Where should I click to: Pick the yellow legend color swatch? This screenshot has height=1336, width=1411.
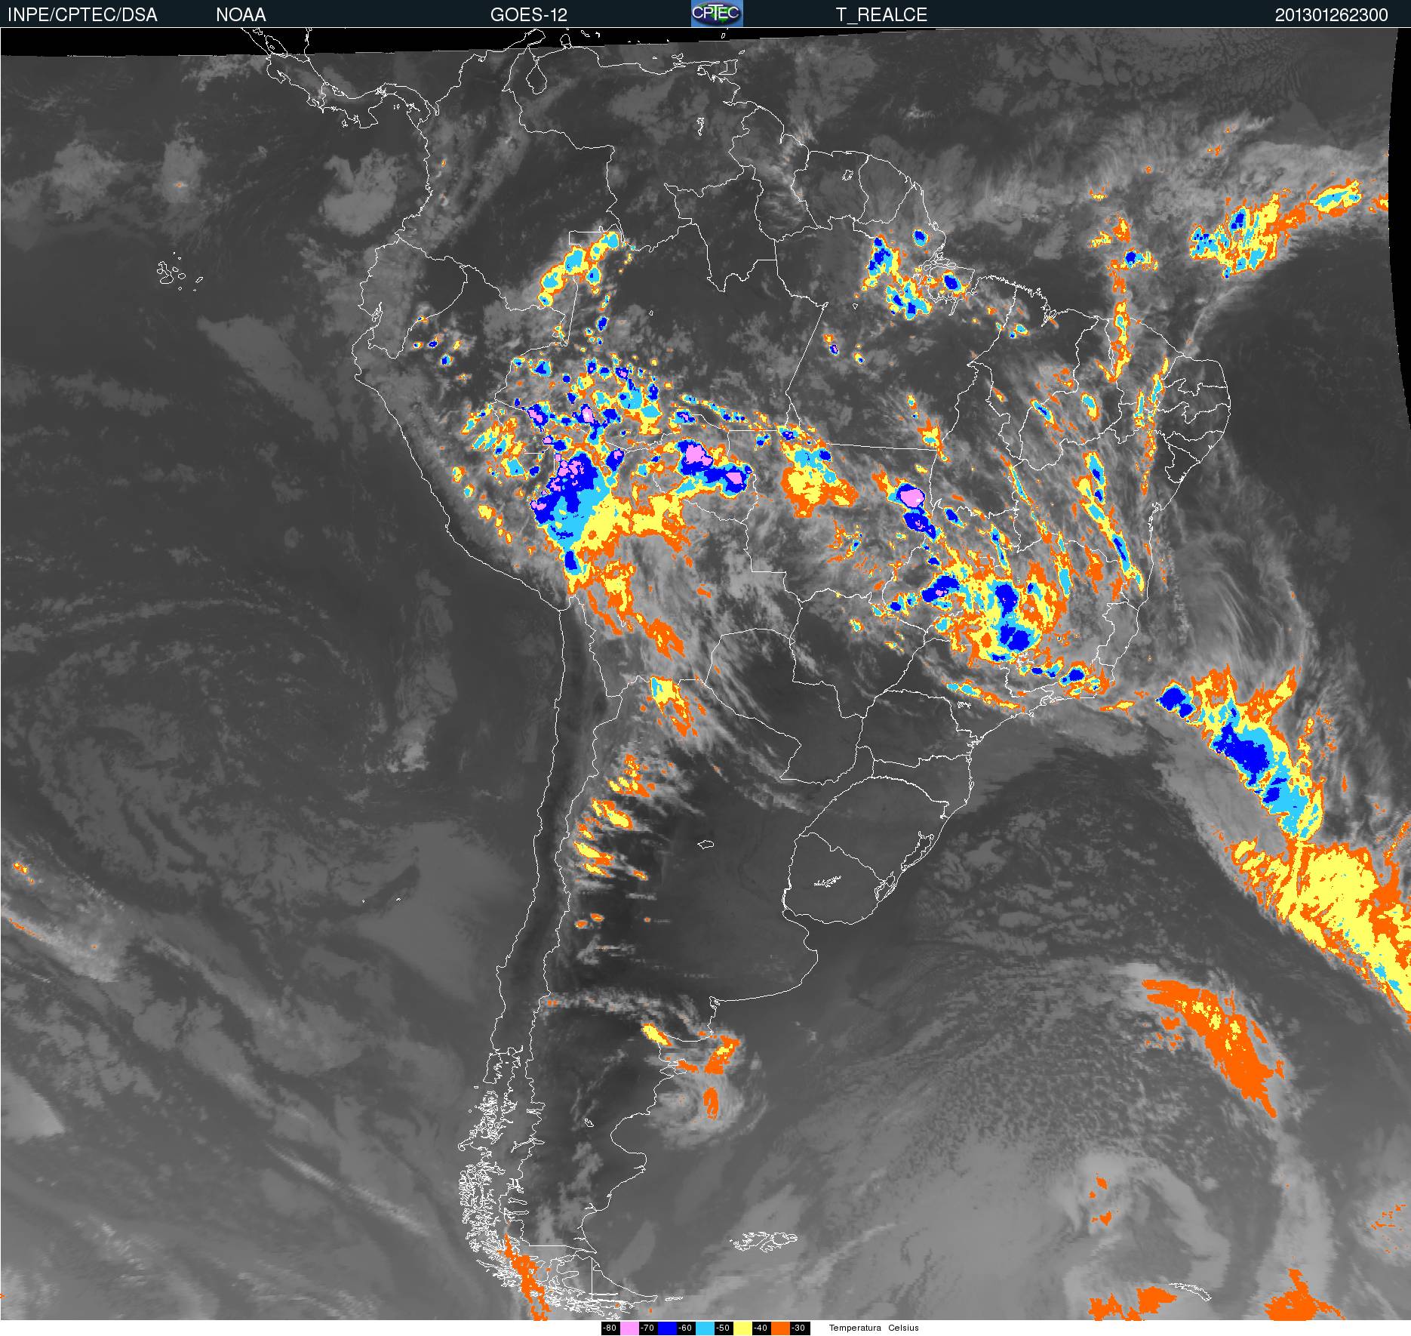click(742, 1328)
